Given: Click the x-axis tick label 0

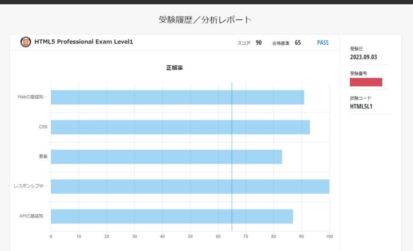Looking at the screenshot, I should point(51,236).
